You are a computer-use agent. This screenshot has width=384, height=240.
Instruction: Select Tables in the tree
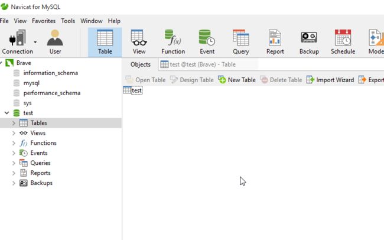pos(38,123)
